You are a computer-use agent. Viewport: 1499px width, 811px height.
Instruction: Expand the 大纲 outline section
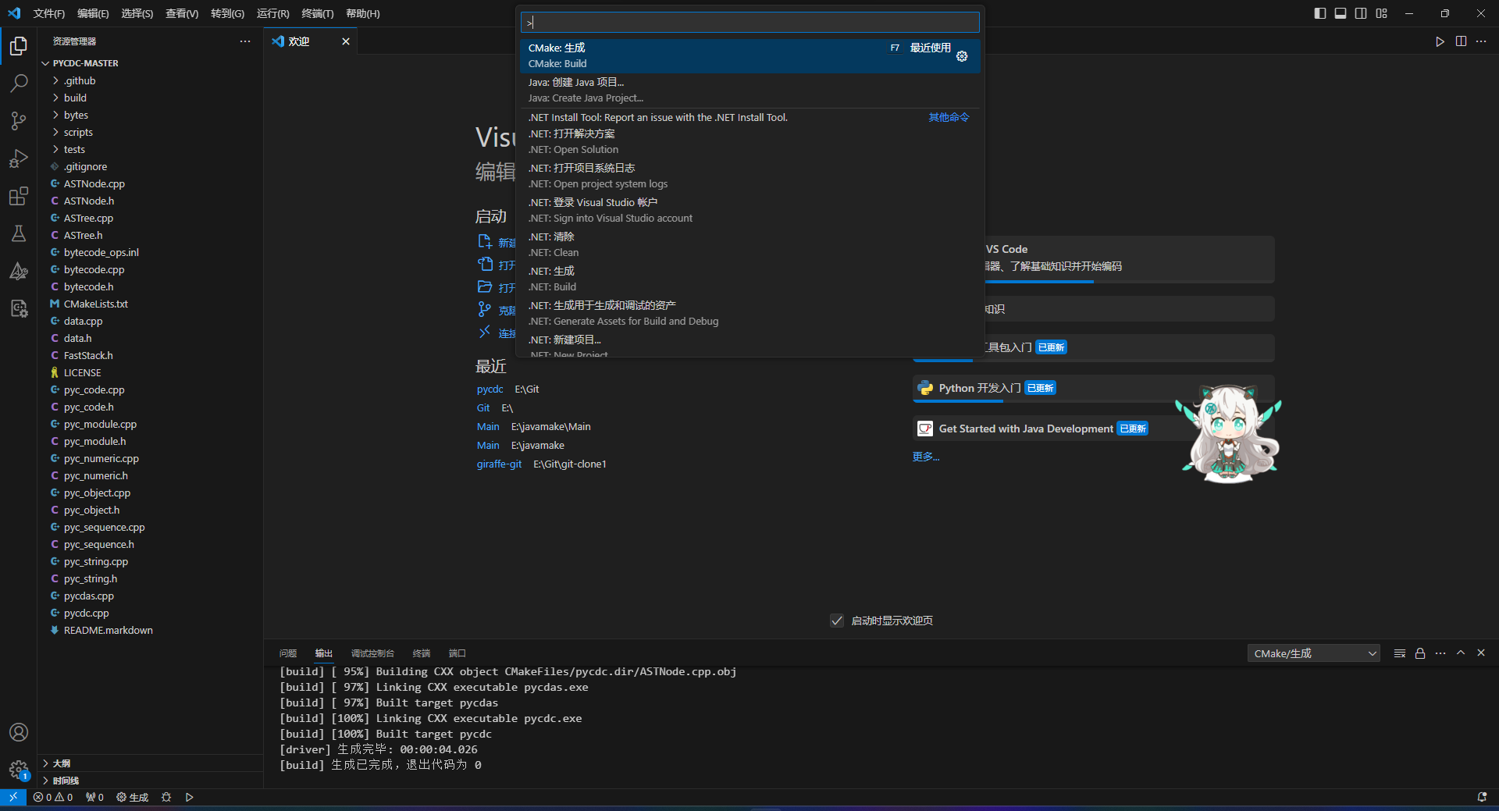click(62, 763)
